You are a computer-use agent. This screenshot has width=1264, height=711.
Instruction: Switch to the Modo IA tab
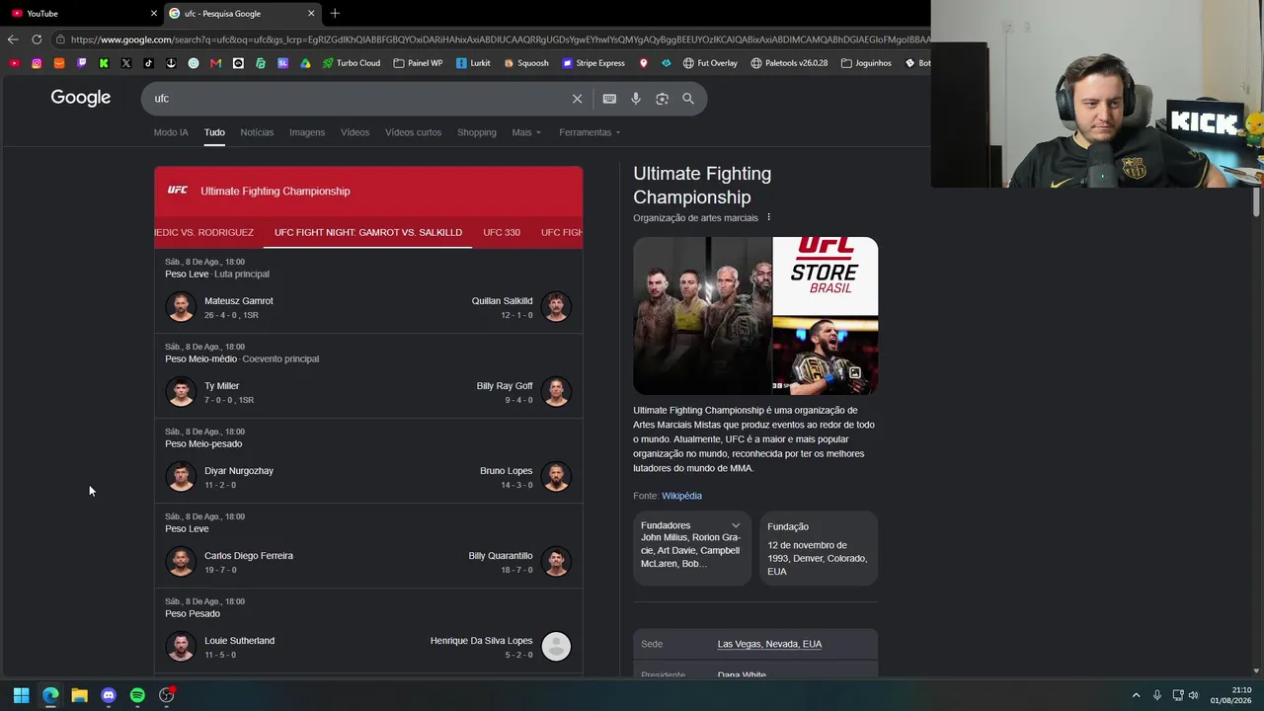pyautogui.click(x=171, y=132)
